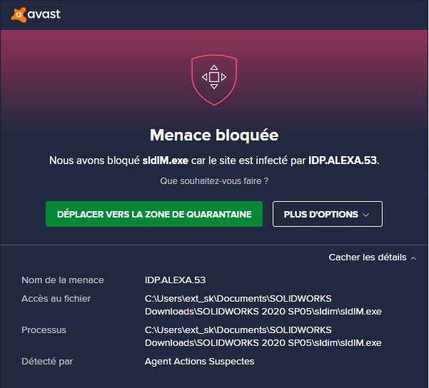Click the Que souhaitez-vous faire prompt
The width and height of the screenshot is (429, 388).
[214, 181]
